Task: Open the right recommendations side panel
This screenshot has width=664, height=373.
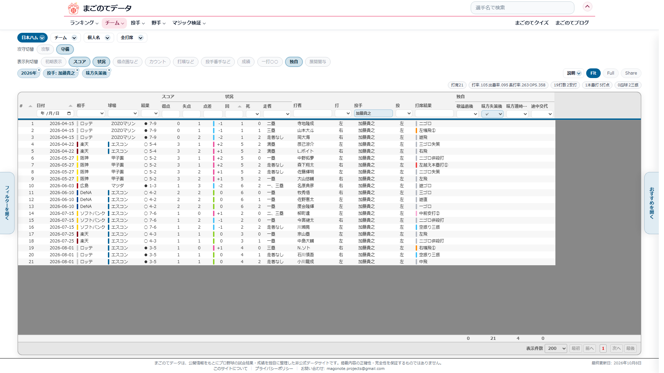Action: (652, 203)
